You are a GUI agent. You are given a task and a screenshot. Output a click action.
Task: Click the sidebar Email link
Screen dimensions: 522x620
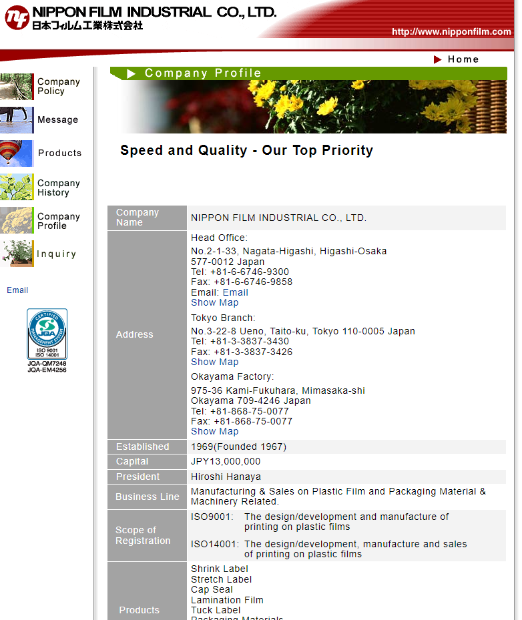17,290
